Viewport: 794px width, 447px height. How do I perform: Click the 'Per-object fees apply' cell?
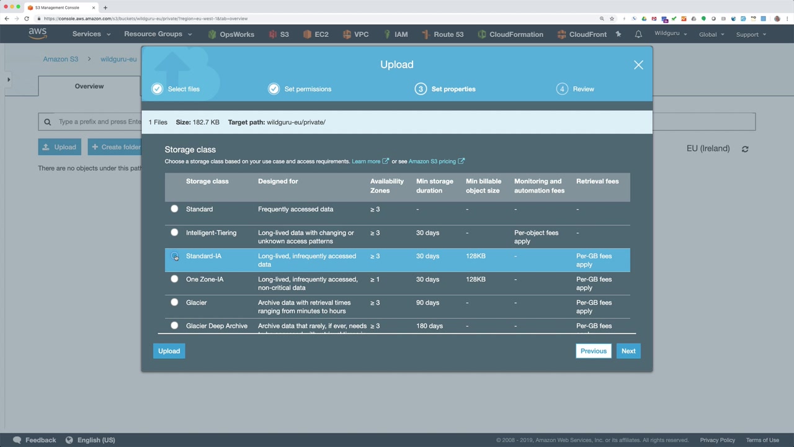point(536,237)
